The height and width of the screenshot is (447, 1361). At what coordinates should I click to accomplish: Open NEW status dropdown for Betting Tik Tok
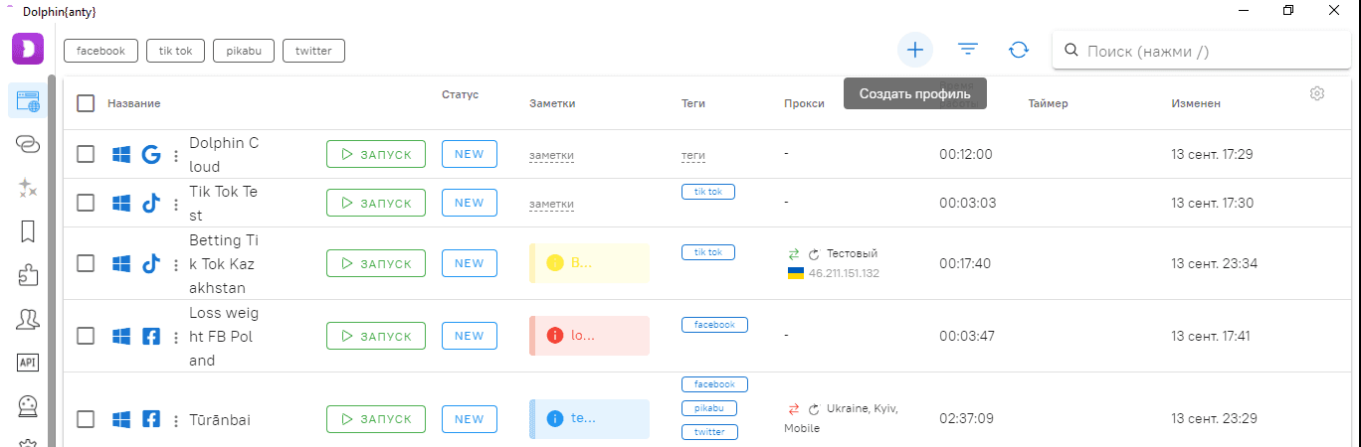[470, 263]
